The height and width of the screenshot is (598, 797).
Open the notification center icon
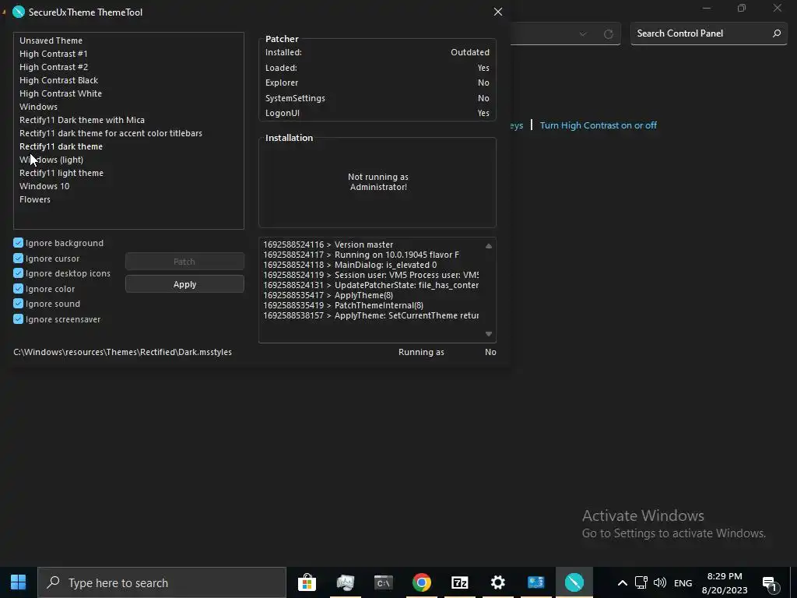point(770,583)
